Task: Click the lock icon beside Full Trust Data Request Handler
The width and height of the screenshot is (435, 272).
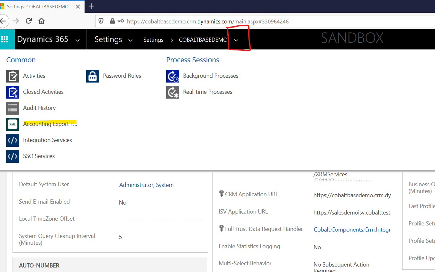Action: point(221,228)
